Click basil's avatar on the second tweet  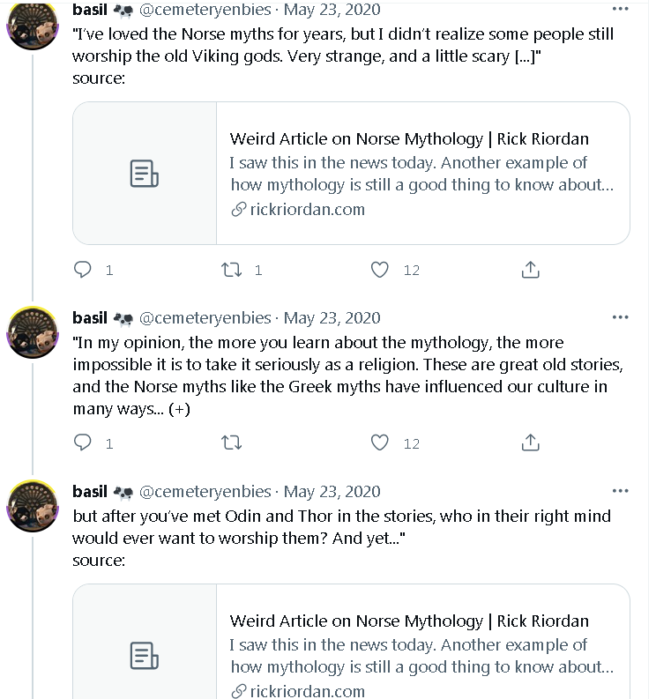[x=33, y=333]
